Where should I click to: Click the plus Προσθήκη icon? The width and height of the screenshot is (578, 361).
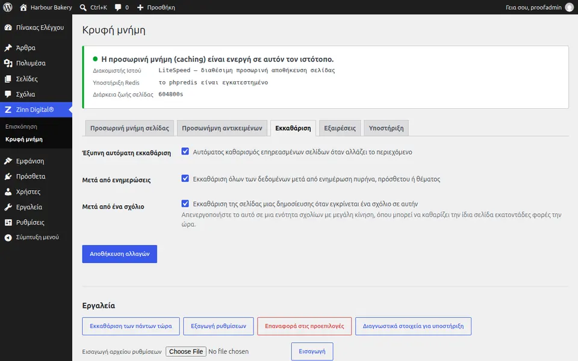(x=140, y=7)
